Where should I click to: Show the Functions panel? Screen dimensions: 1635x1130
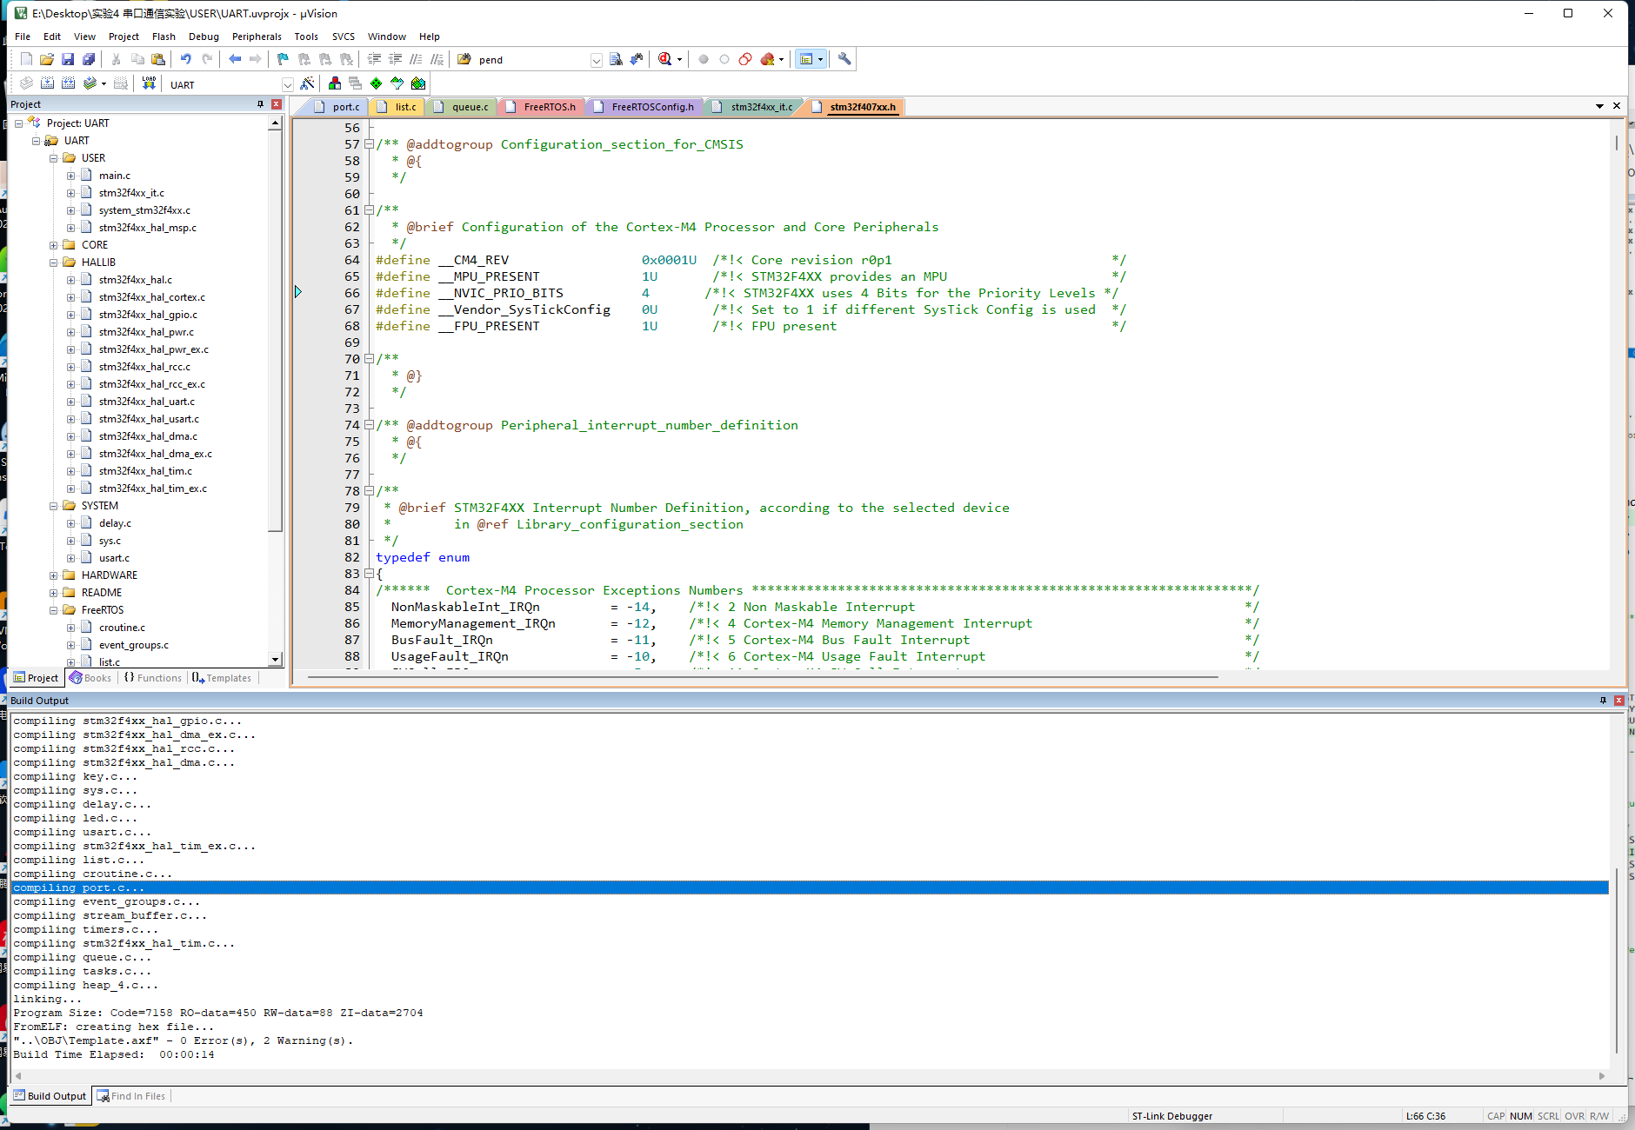[x=153, y=677]
